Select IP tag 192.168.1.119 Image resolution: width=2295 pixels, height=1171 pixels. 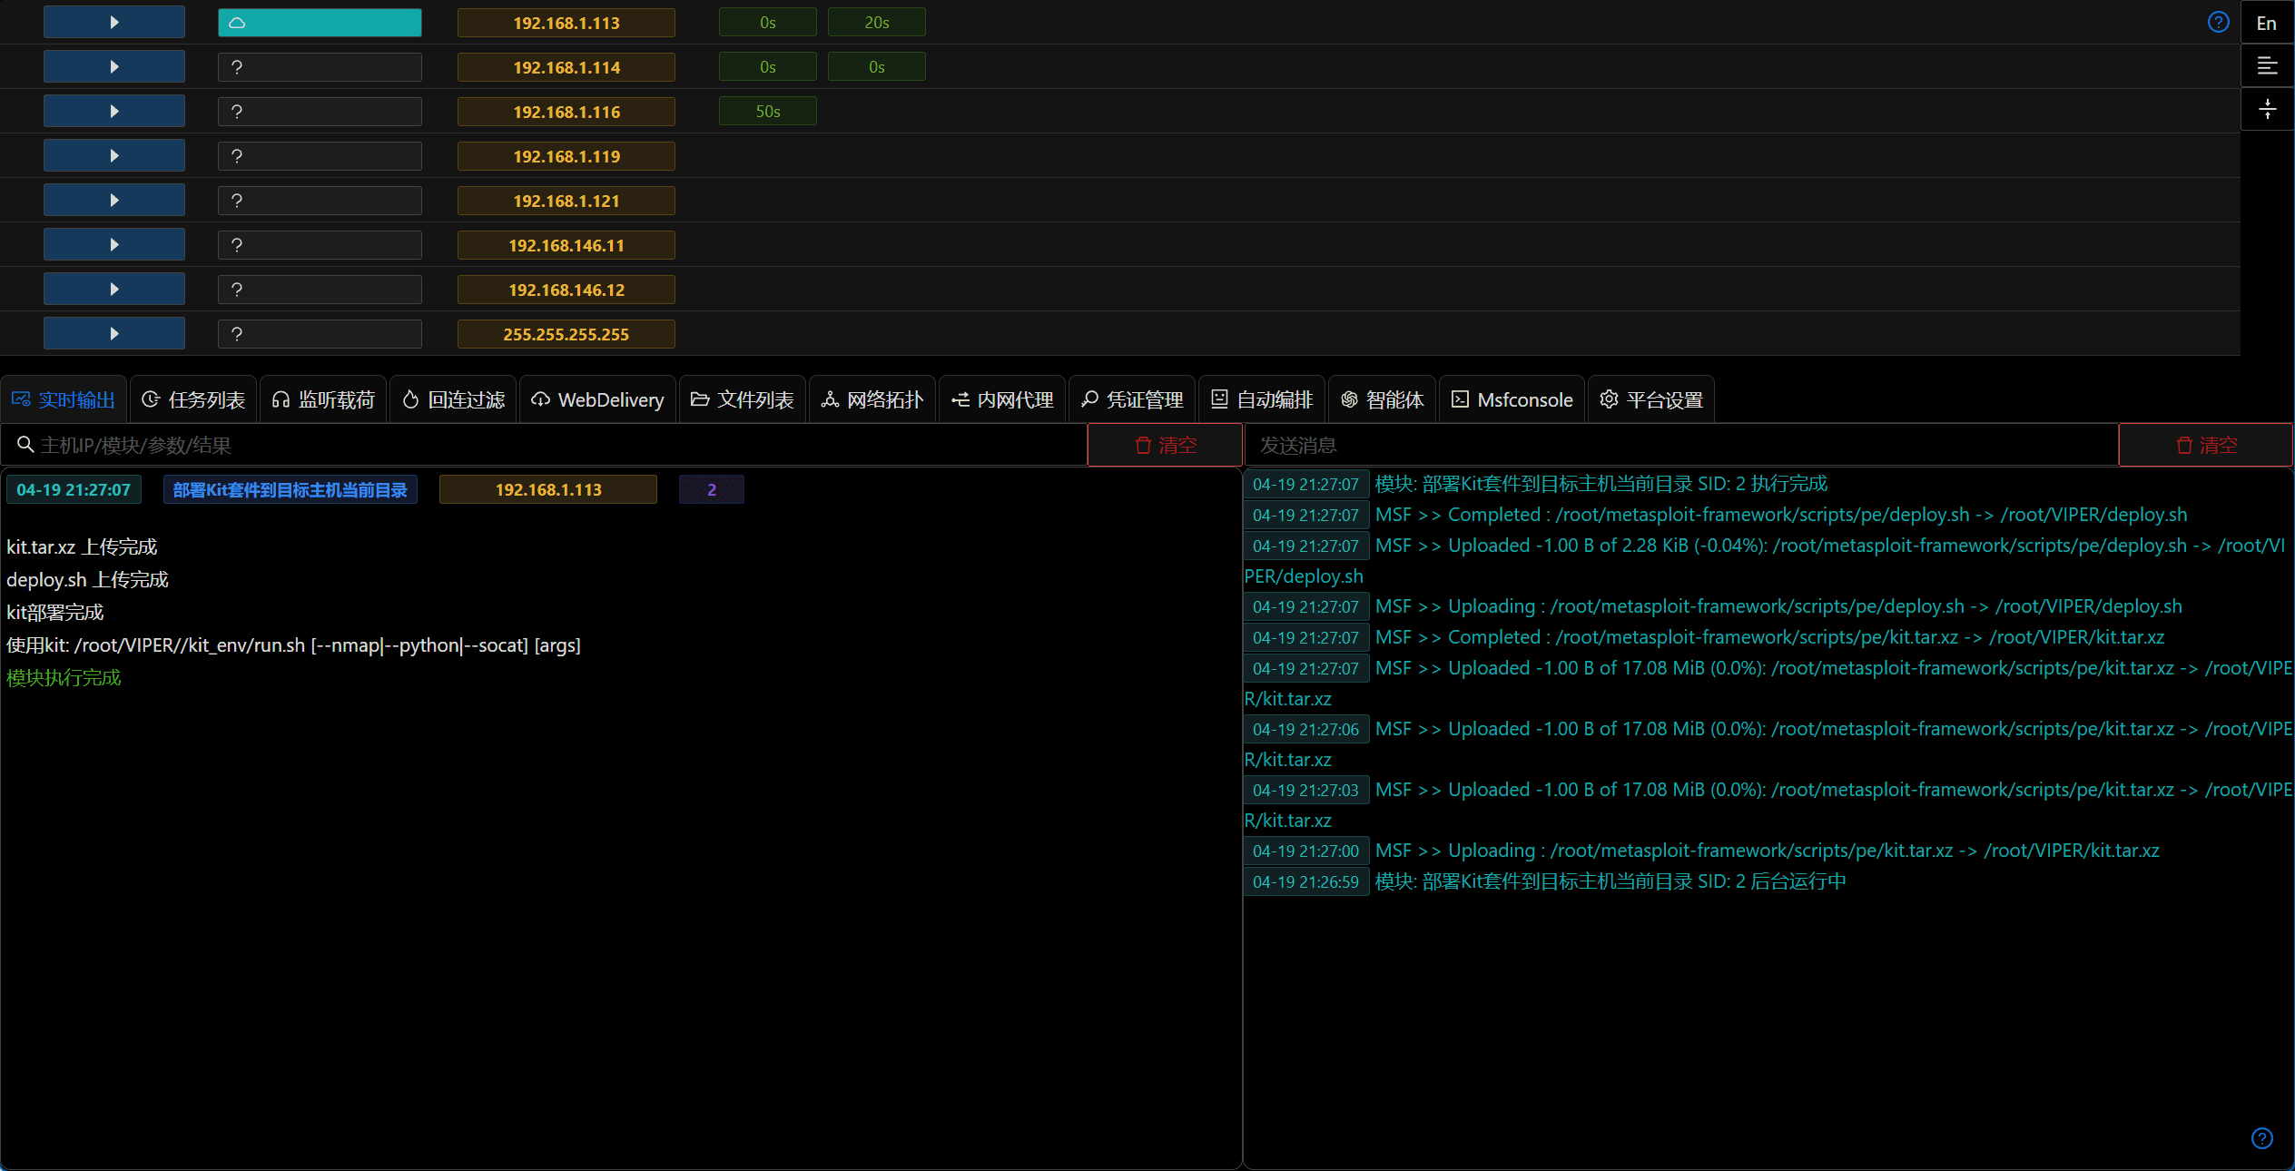click(x=566, y=156)
